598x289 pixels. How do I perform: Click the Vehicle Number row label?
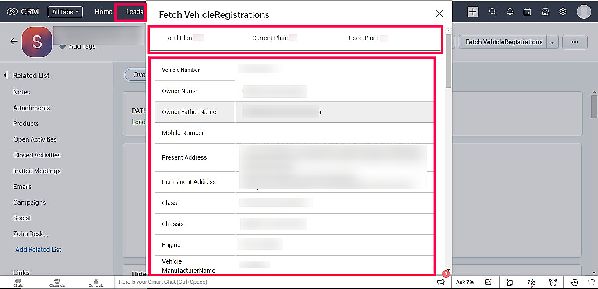[x=181, y=70]
